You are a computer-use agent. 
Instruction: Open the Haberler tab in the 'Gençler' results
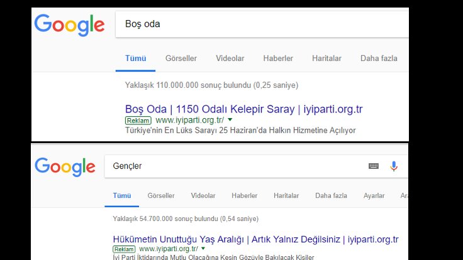coord(245,195)
